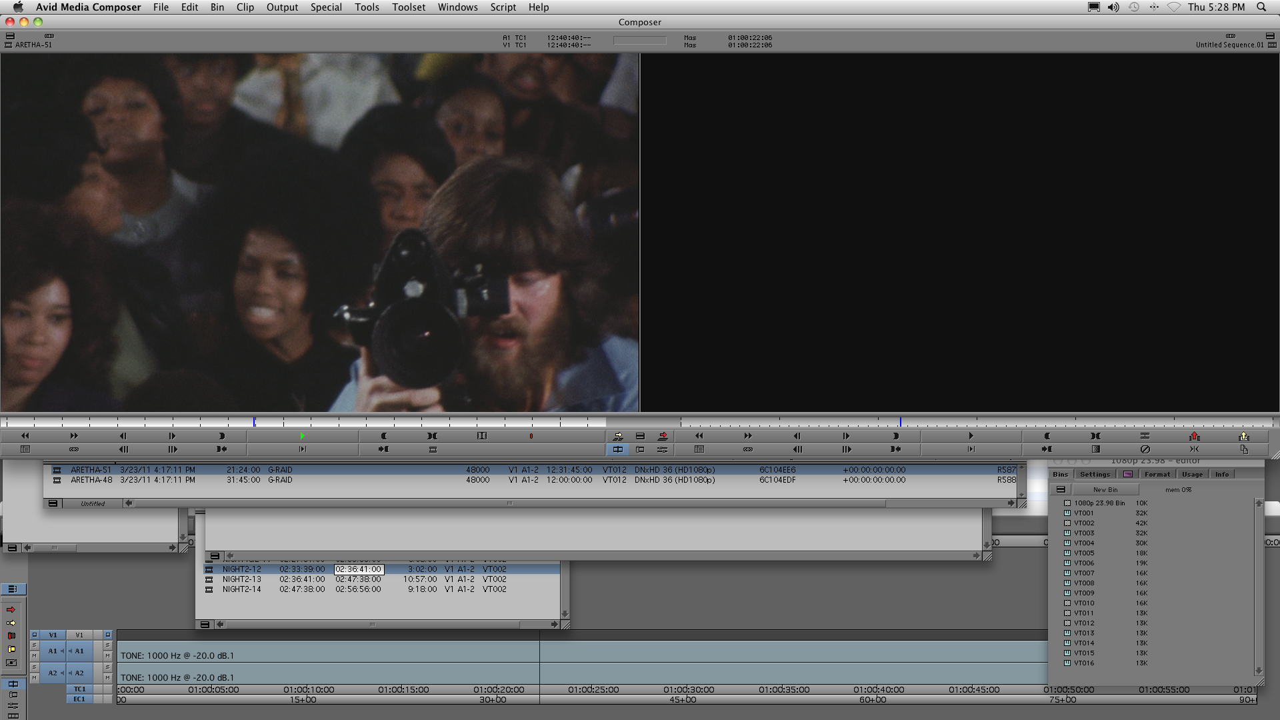The height and width of the screenshot is (720, 1280).
Task: Click the yellow Extract icon in record toolbar
Action: pyautogui.click(x=1243, y=436)
